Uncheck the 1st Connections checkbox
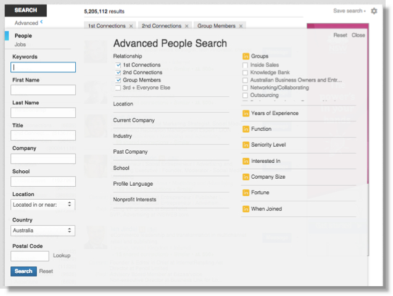 pos(118,65)
